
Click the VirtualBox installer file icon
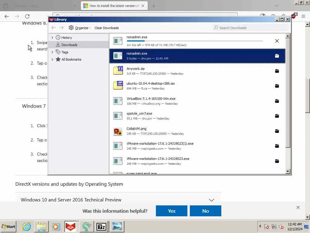118,101
